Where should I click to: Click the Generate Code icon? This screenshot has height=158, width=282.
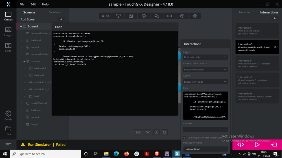pyautogui.click(x=241, y=145)
